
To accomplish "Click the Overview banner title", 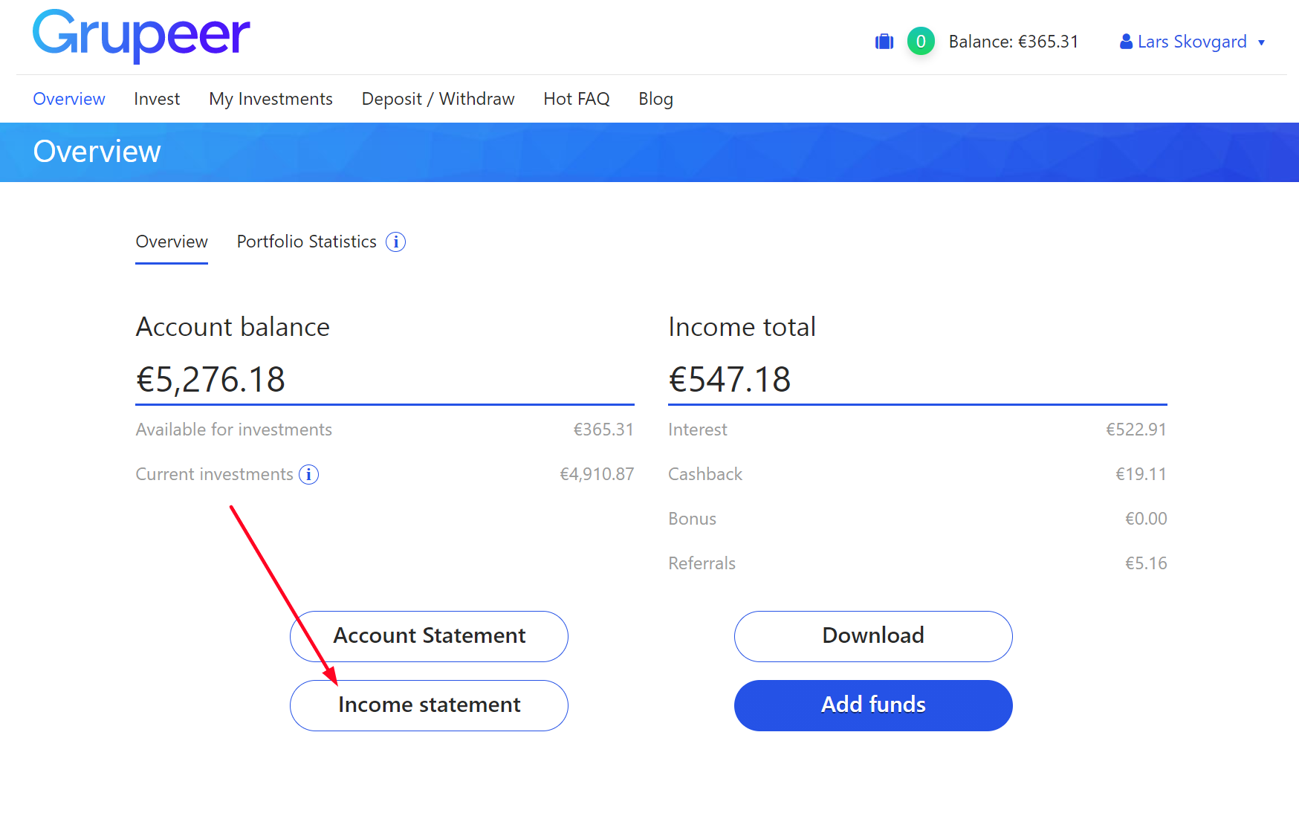I will [x=97, y=152].
